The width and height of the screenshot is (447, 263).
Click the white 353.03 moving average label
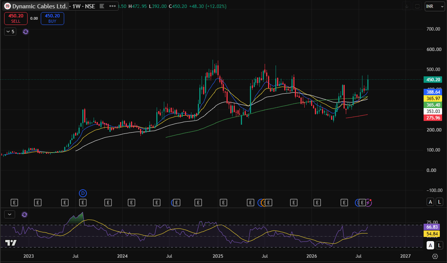click(x=433, y=111)
